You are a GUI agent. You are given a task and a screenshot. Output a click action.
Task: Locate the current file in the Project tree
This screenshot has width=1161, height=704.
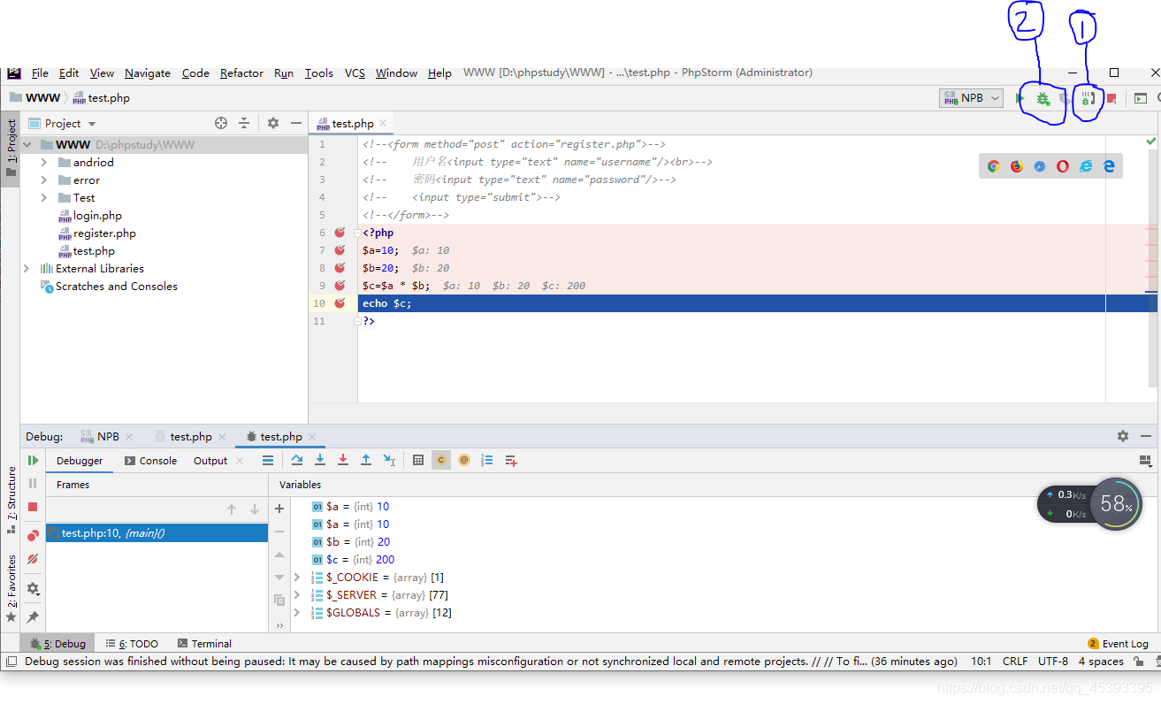(221, 123)
